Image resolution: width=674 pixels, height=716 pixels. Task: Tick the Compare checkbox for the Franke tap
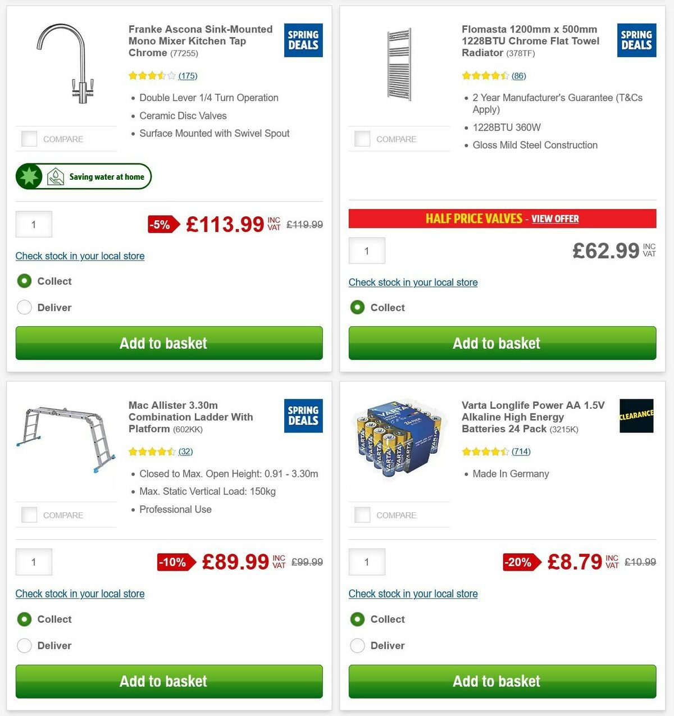[29, 138]
